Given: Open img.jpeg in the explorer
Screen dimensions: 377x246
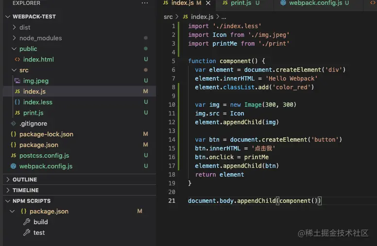Looking at the screenshot, I should tap(36, 81).
